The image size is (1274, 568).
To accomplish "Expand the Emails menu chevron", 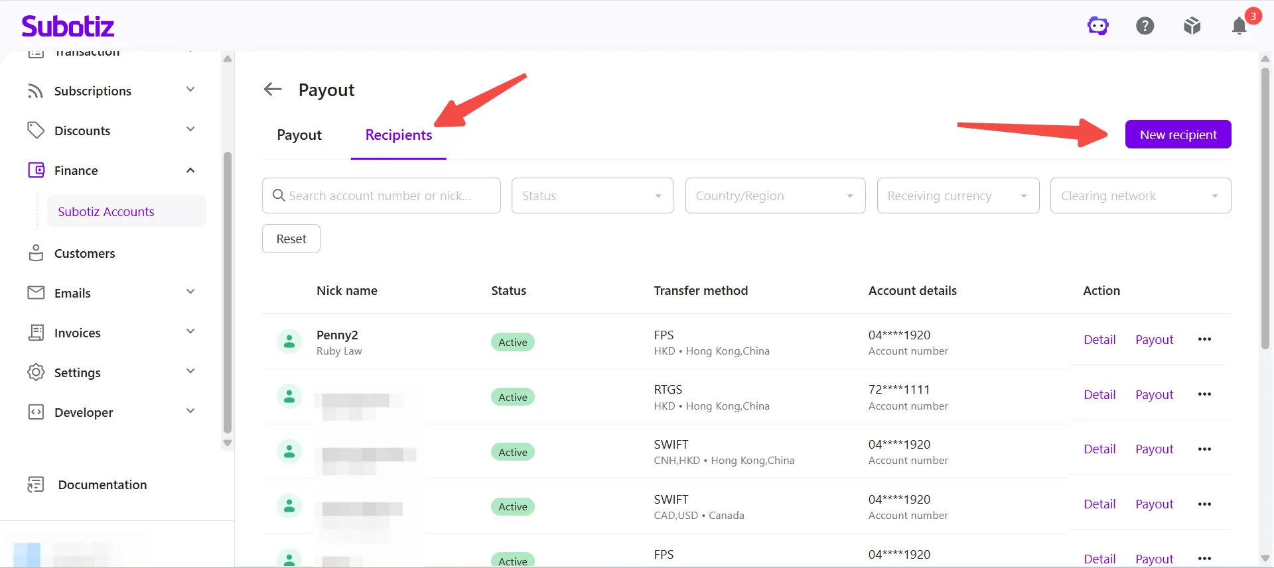I will (x=190, y=292).
